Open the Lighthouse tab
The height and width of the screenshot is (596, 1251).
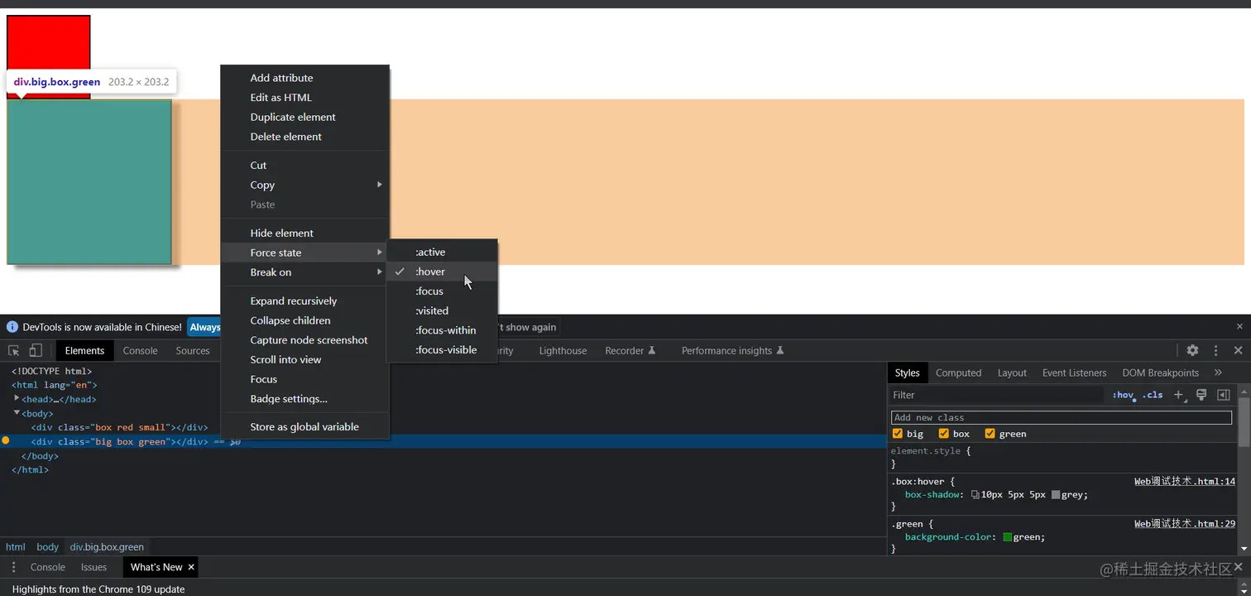pos(563,351)
